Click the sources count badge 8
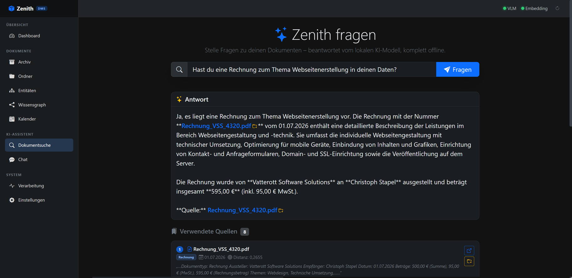Viewport: 572px width, 278px height. tap(245, 232)
